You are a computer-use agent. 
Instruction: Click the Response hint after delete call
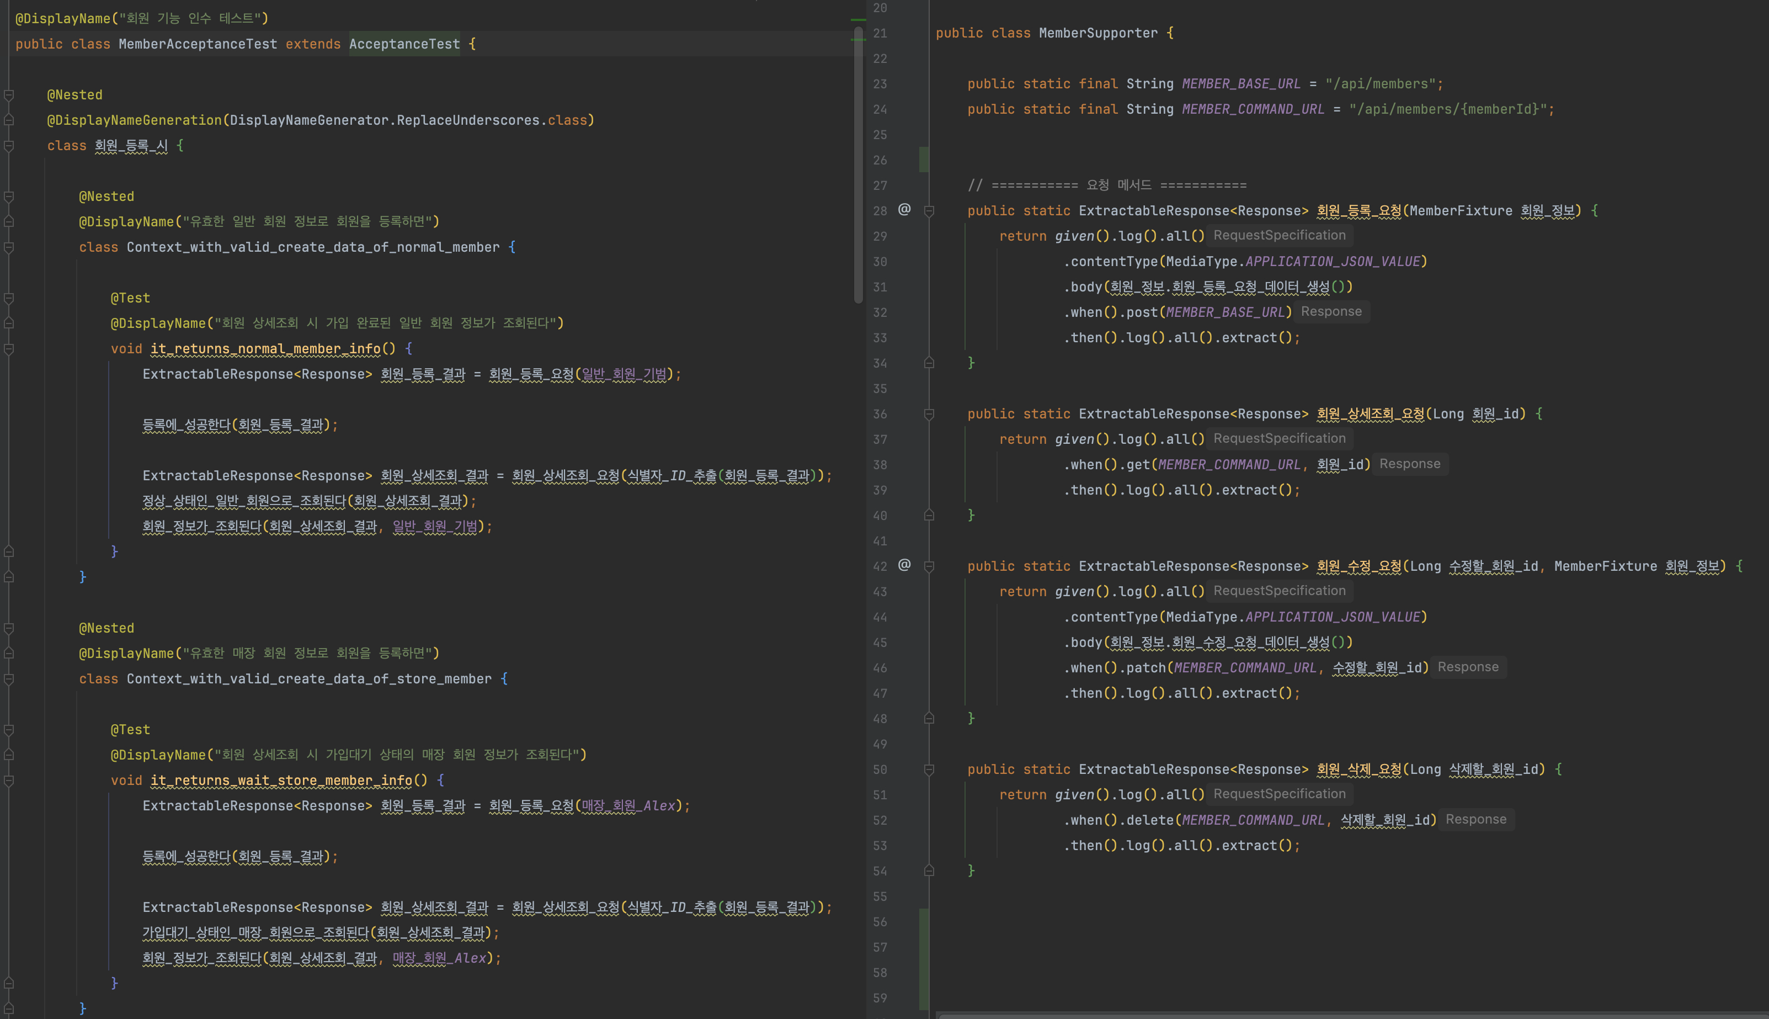click(x=1475, y=820)
